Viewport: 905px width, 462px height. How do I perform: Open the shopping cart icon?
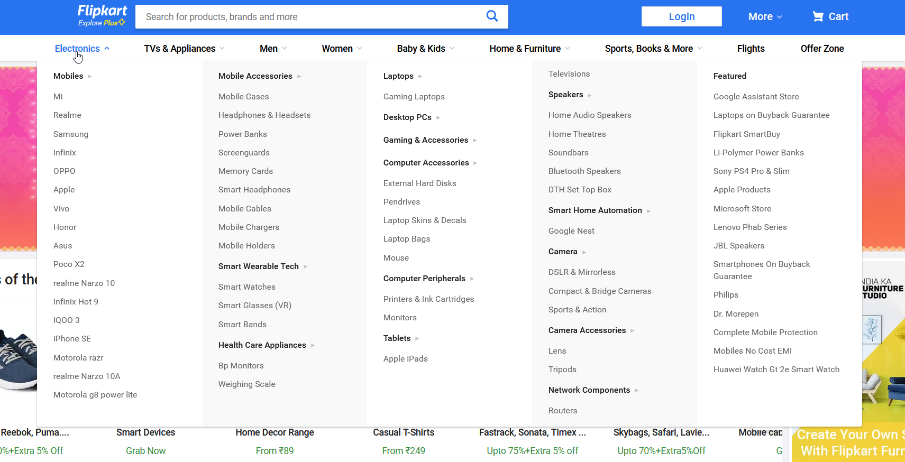(x=818, y=16)
